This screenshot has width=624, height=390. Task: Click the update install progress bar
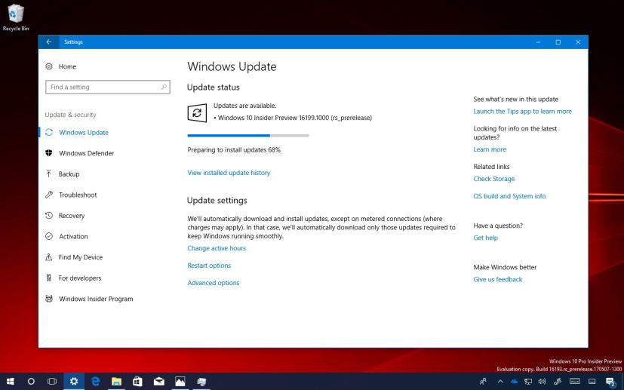[x=248, y=136]
